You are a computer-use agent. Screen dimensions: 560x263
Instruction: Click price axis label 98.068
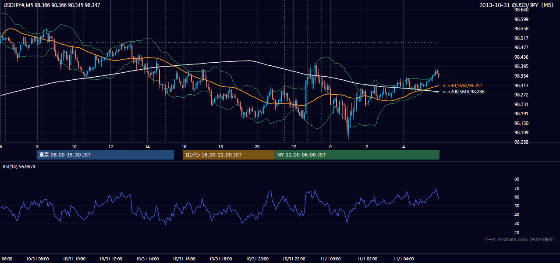[x=521, y=142]
